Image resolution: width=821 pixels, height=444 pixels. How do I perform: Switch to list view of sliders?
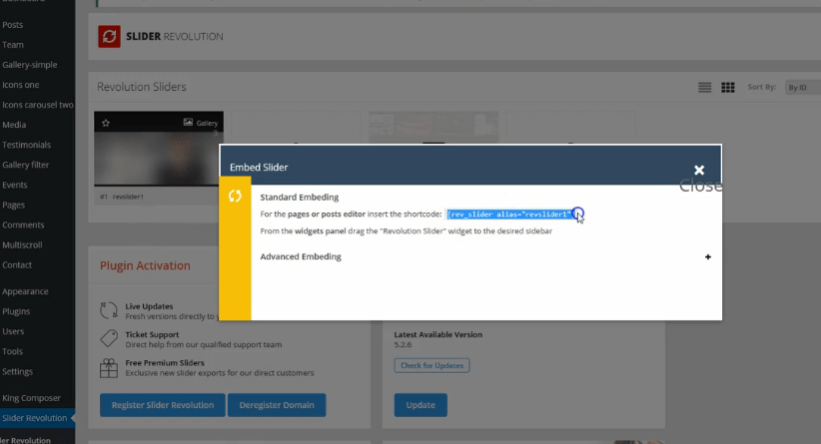coord(705,88)
